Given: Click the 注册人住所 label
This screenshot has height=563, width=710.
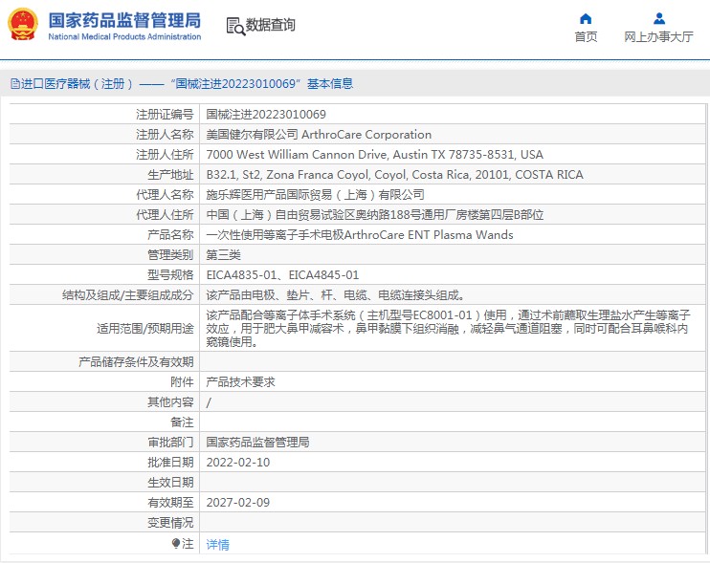Looking at the screenshot, I should pyautogui.click(x=165, y=155).
